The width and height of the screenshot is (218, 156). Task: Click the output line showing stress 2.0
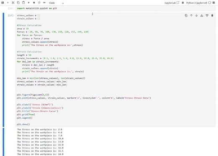pos(39,130)
